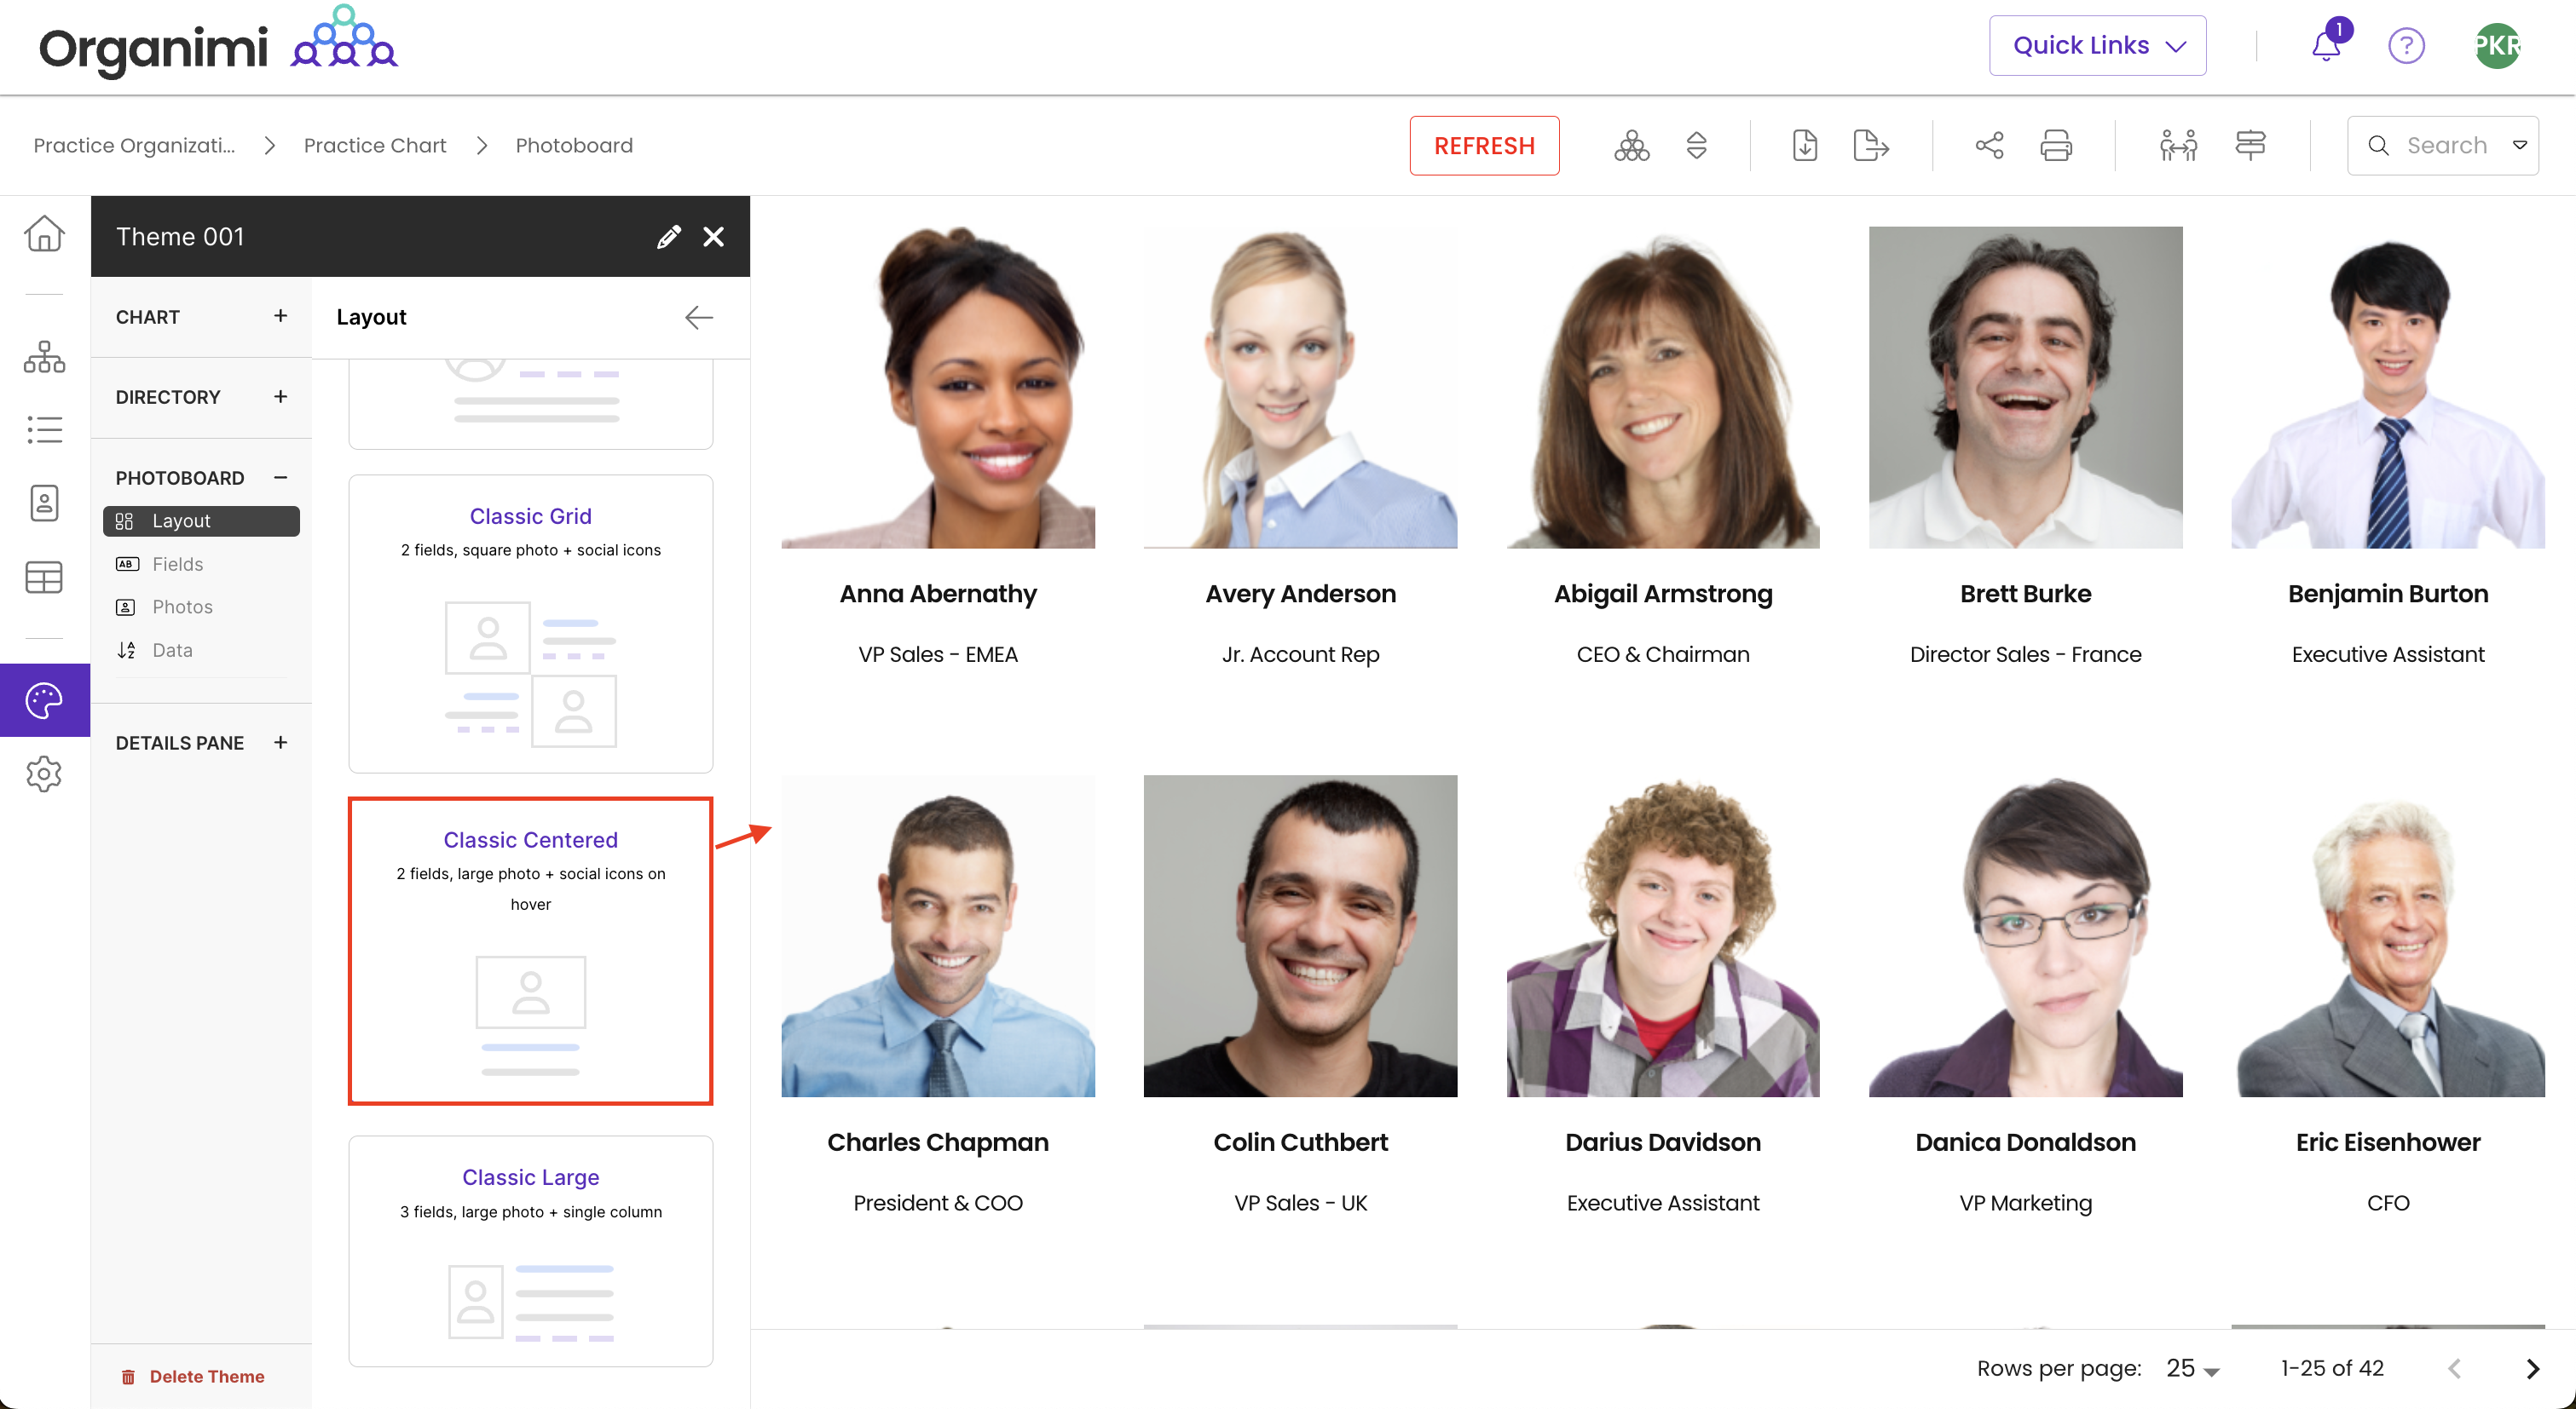The width and height of the screenshot is (2576, 1409).
Task: Open the help question mark icon
Action: 2406,45
